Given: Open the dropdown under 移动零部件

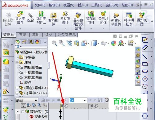Looking at the screenshot, I should [x=65, y=29].
